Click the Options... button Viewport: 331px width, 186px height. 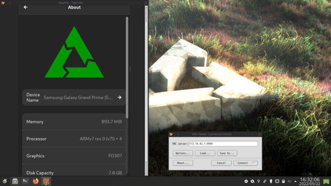point(183,153)
